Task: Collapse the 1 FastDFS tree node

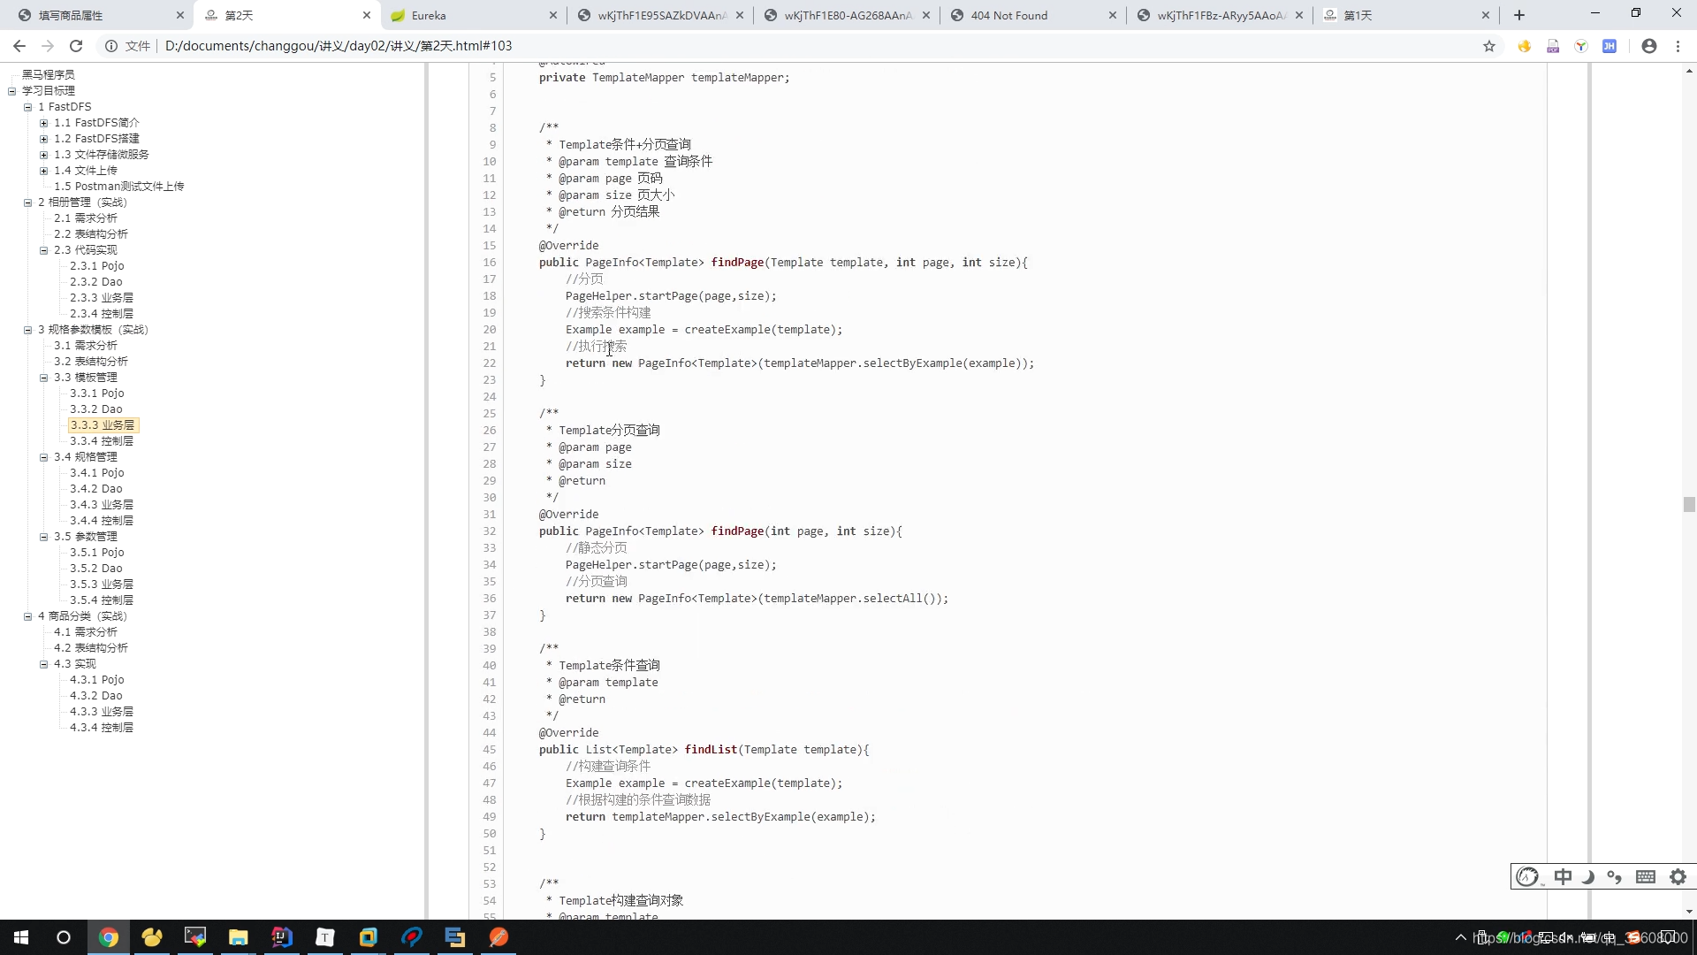Action: point(27,107)
